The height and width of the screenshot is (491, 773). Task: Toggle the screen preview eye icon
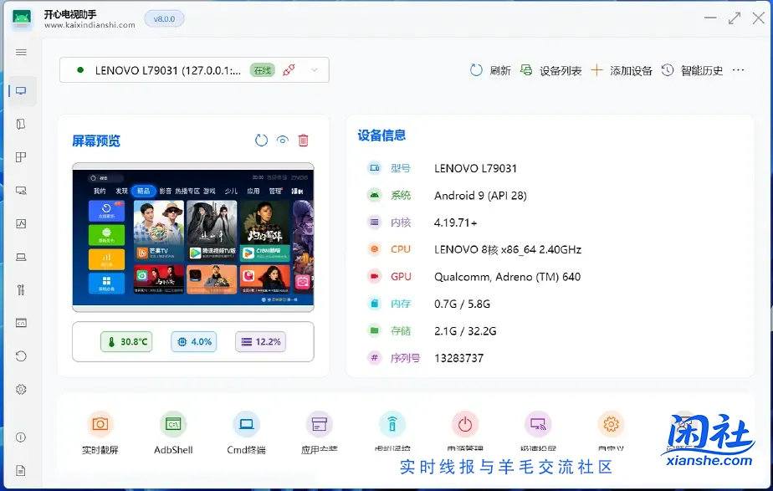283,141
